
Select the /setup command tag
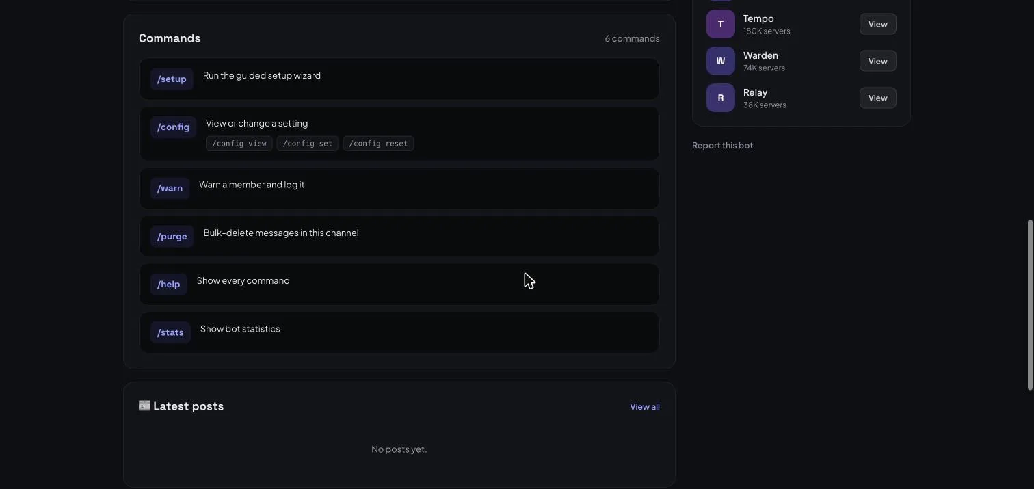(x=172, y=79)
